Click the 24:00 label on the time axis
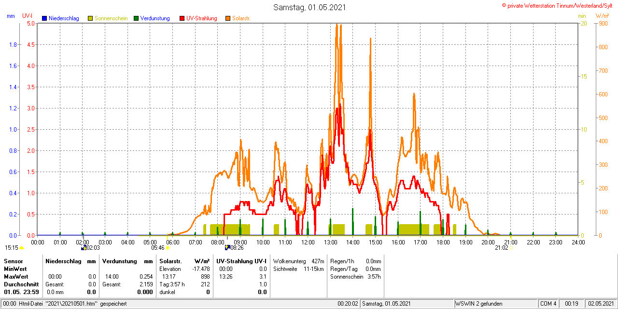Viewport: 618px width, 309px height. [x=578, y=242]
